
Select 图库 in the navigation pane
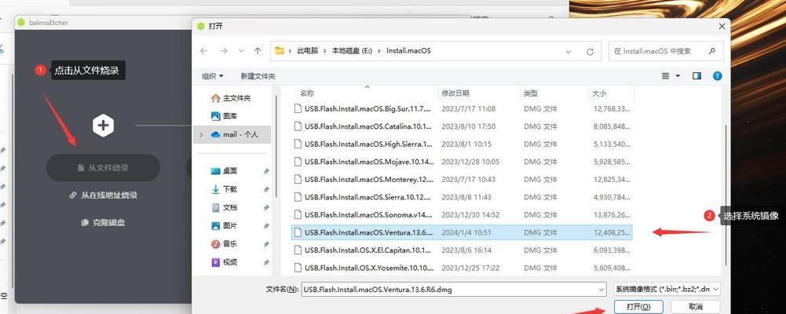[225, 116]
